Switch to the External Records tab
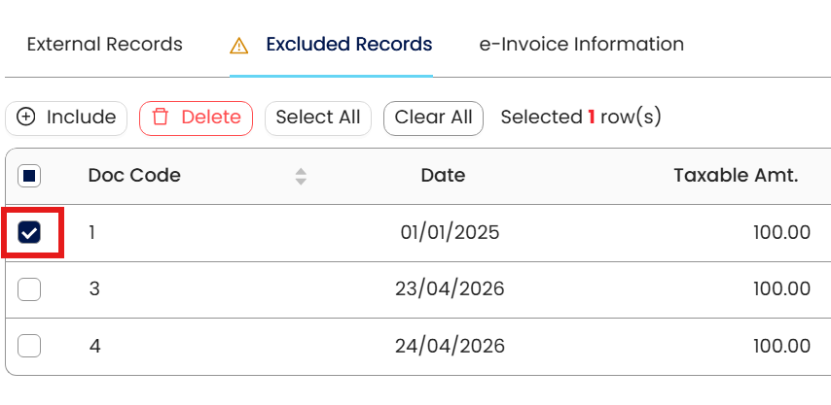 click(104, 45)
